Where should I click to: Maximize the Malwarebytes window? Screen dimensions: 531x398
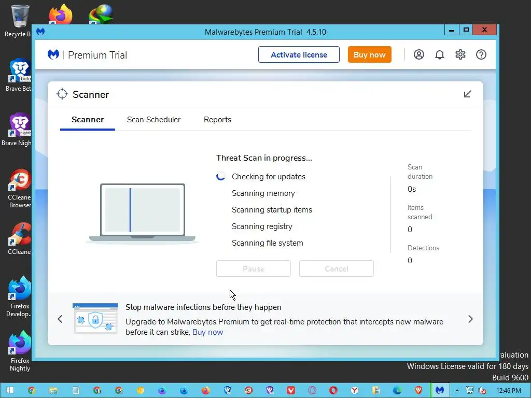(466, 30)
